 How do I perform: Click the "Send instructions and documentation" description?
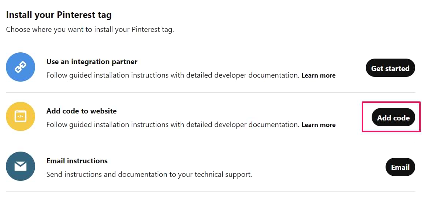coord(149,174)
